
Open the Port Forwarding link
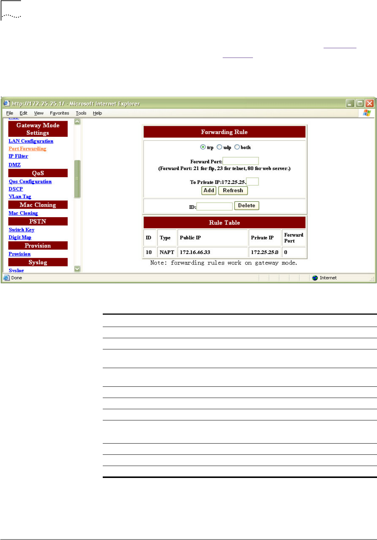(28, 149)
